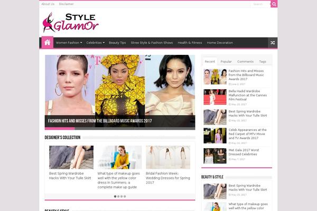The height and width of the screenshot is (211, 317).
Task: Click Bella Hadid red carpet thumbnail
Action: pyautogui.click(x=215, y=97)
